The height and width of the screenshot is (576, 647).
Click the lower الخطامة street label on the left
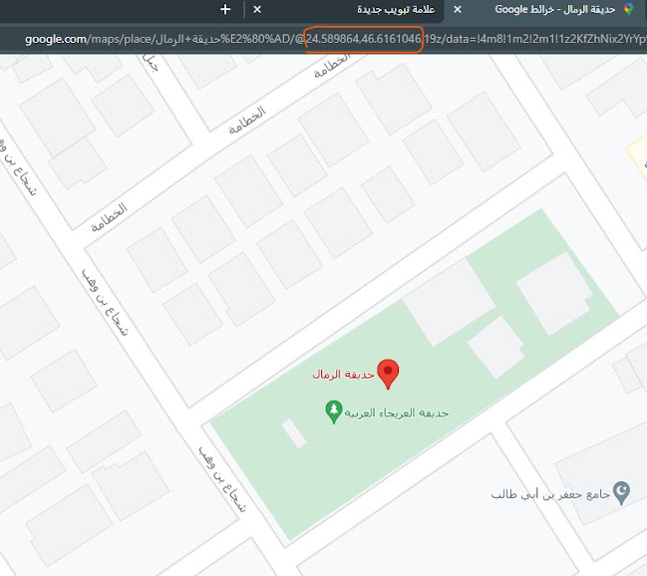[109, 217]
